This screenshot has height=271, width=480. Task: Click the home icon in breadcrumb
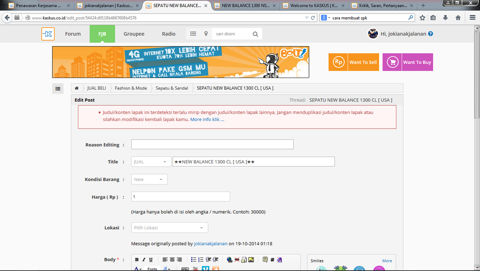pos(76,88)
